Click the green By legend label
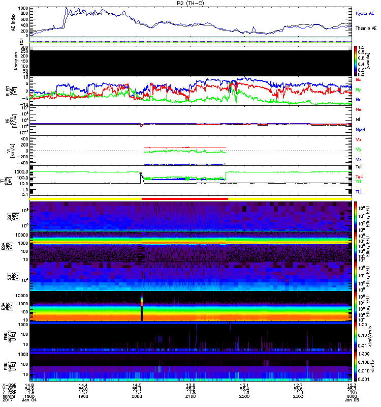 coord(358,90)
